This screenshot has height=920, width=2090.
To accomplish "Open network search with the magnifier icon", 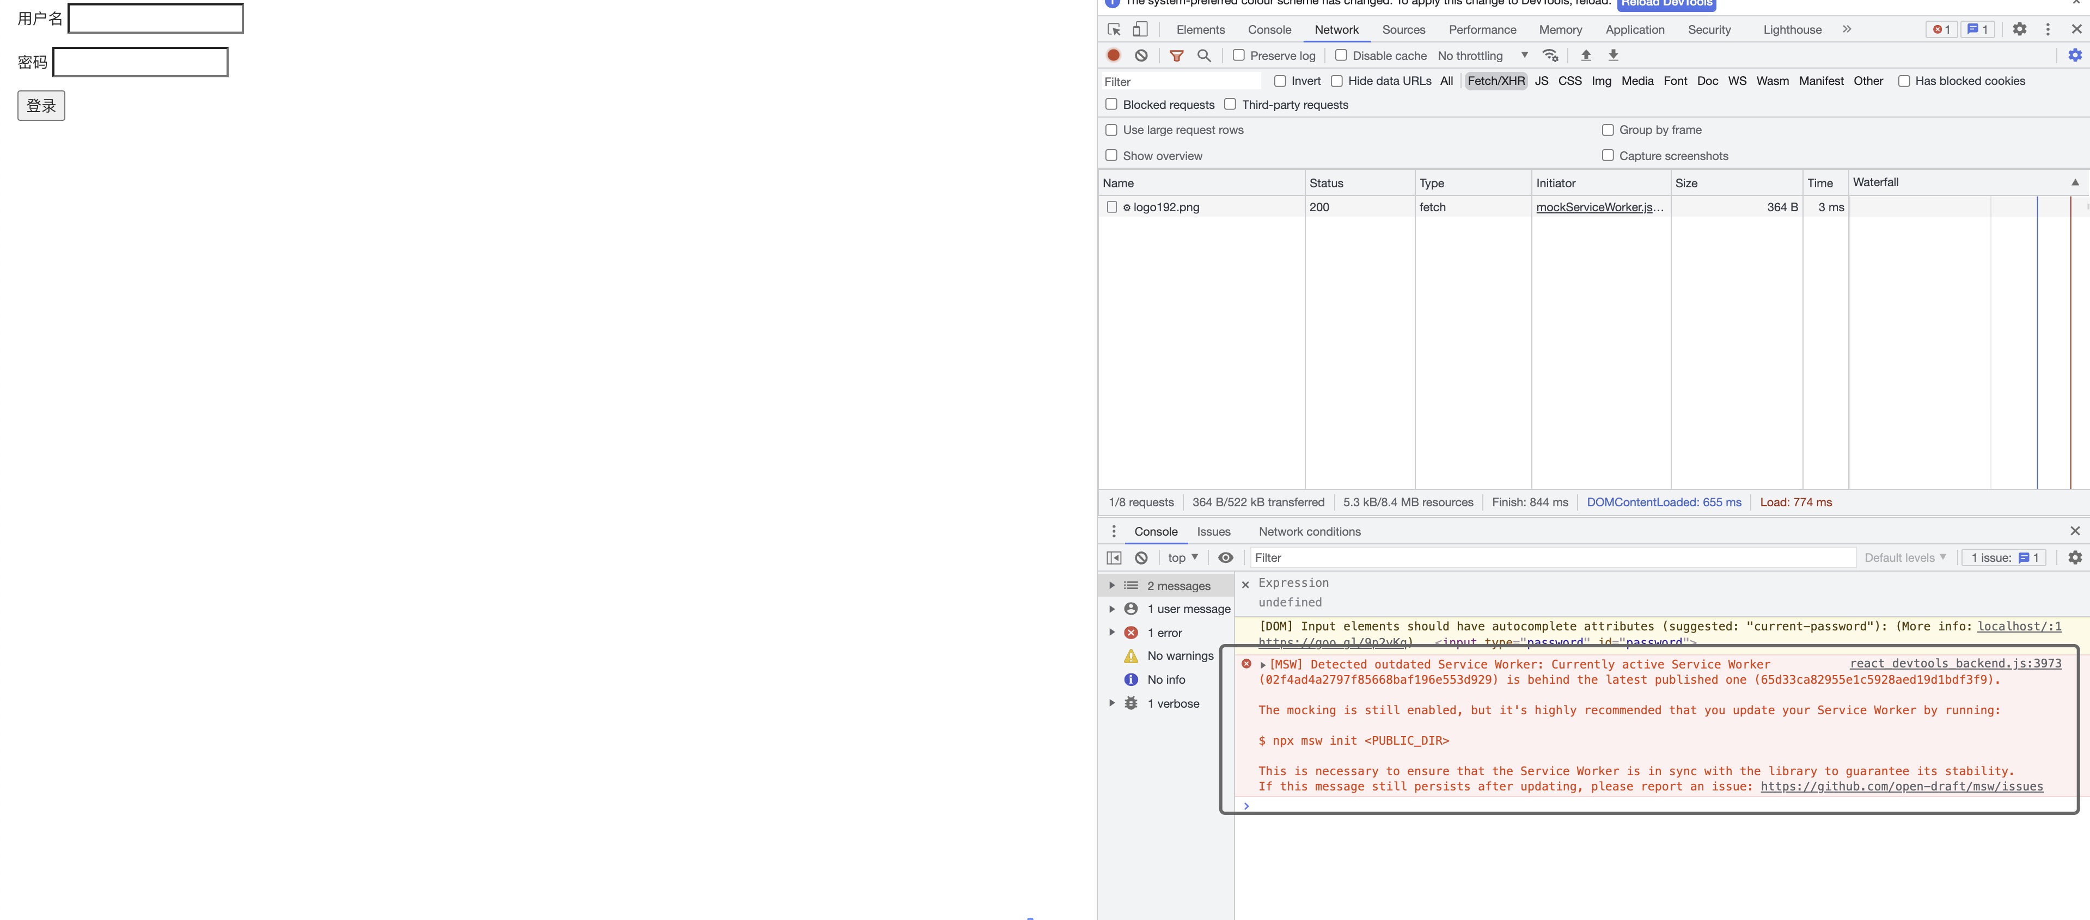I will point(1204,55).
